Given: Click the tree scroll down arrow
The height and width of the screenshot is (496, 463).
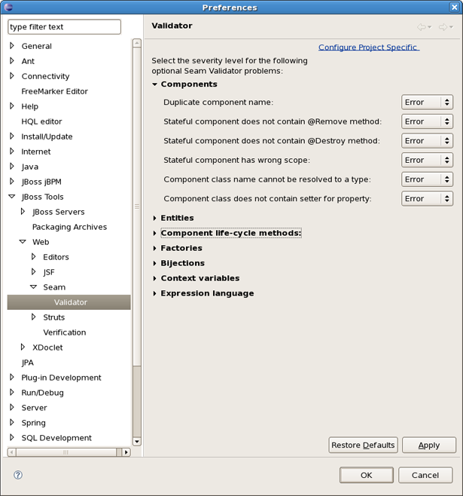Looking at the screenshot, I should click(x=137, y=442).
